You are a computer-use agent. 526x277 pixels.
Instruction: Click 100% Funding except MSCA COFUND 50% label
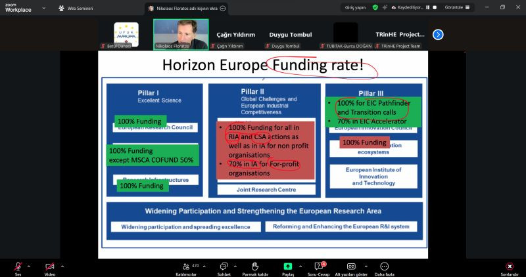tap(153, 155)
